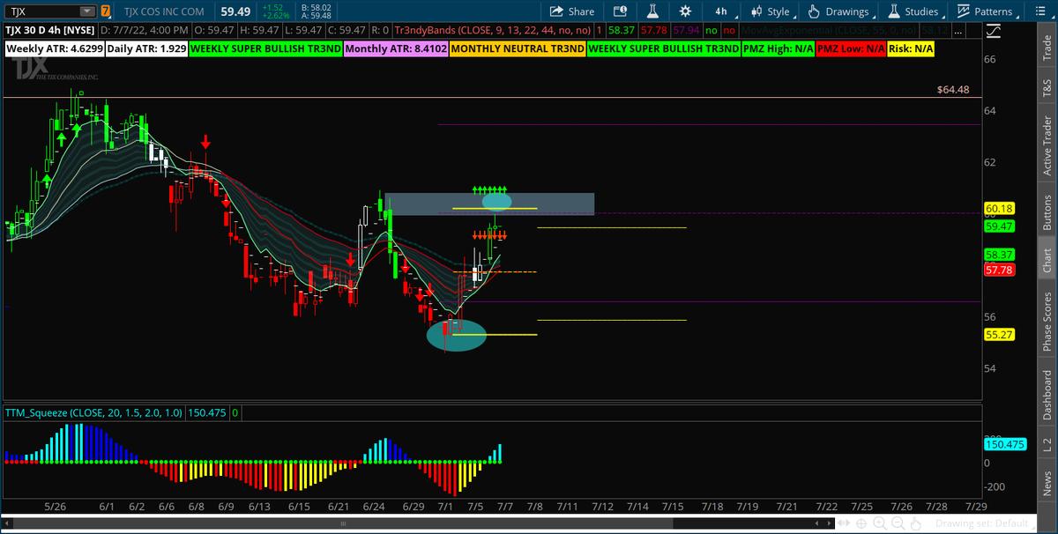Click the 6/24 date on the time axis
Screen dimensions: 1058x534
[375, 507]
